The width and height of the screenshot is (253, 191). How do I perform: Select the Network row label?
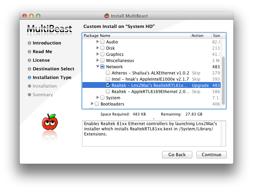pyautogui.click(x=114, y=67)
